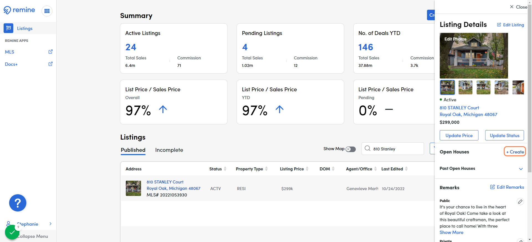
Task: Click the Listings sidebar icon
Action: click(8, 28)
